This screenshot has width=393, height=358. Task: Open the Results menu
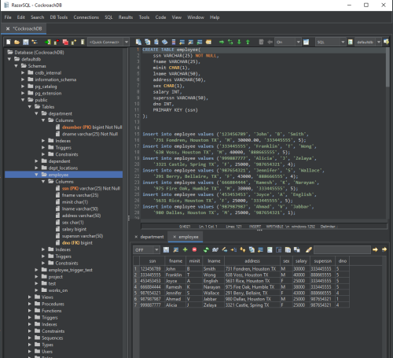pyautogui.click(x=126, y=17)
